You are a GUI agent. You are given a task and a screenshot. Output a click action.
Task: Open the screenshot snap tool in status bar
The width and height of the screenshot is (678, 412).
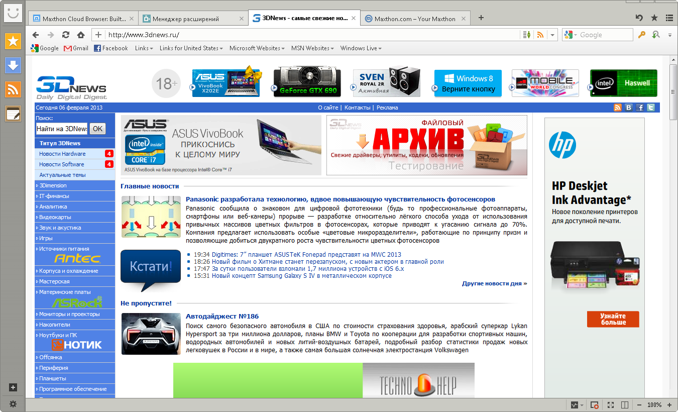pos(595,405)
